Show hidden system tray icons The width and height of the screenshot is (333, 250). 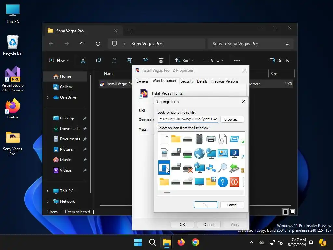251,242
